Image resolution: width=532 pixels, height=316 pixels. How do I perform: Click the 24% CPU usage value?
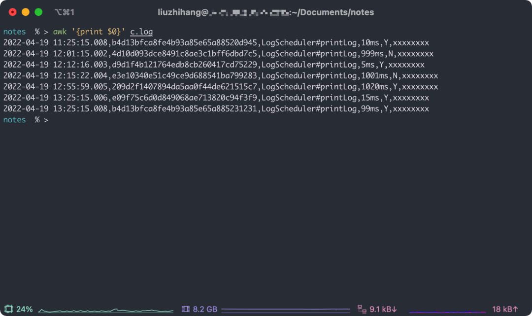[x=25, y=309]
